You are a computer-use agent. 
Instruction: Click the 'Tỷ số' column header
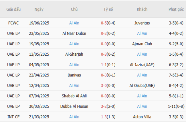(x=108, y=9)
